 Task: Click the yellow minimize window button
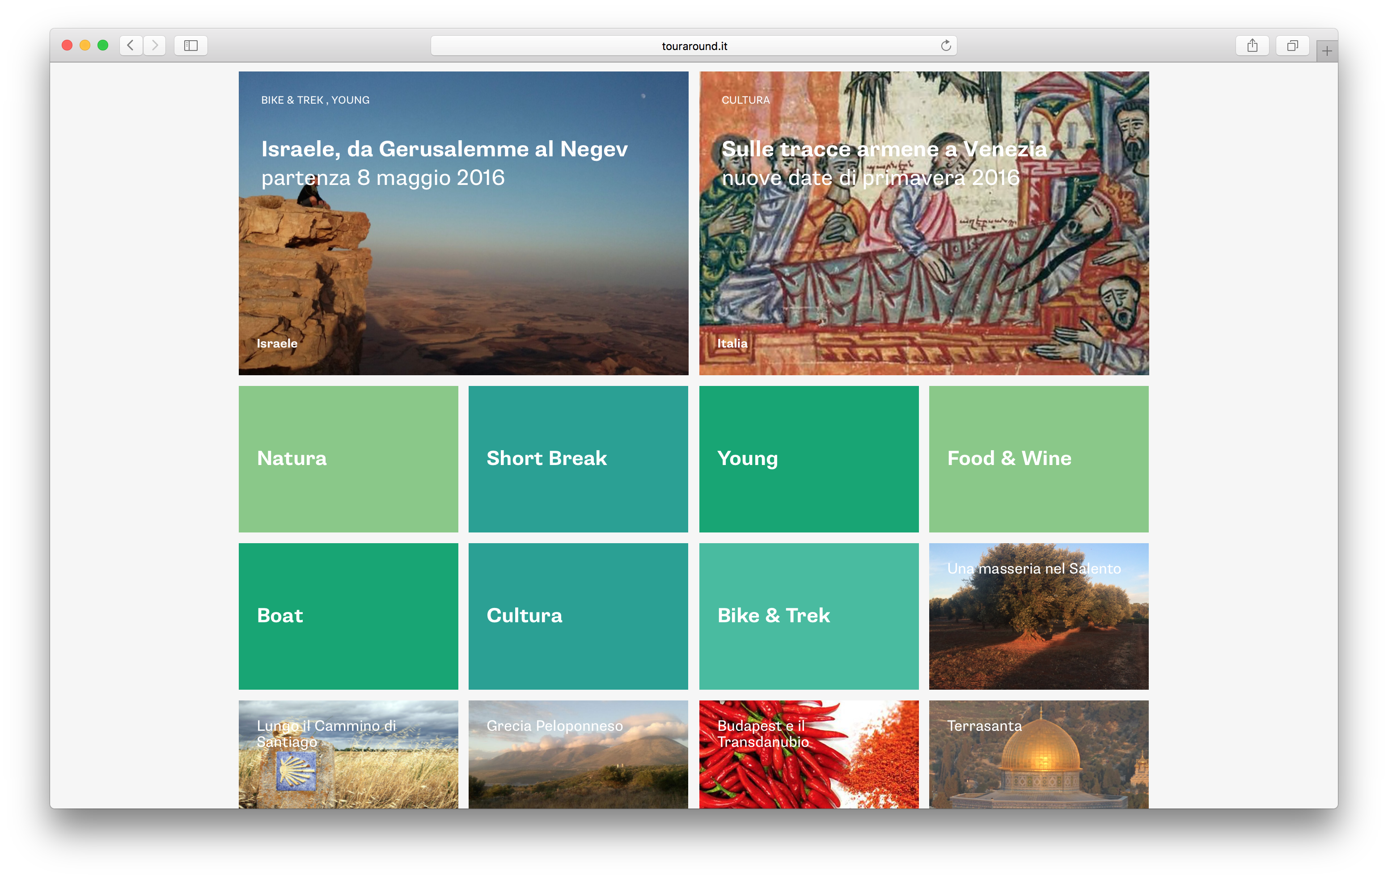85,46
